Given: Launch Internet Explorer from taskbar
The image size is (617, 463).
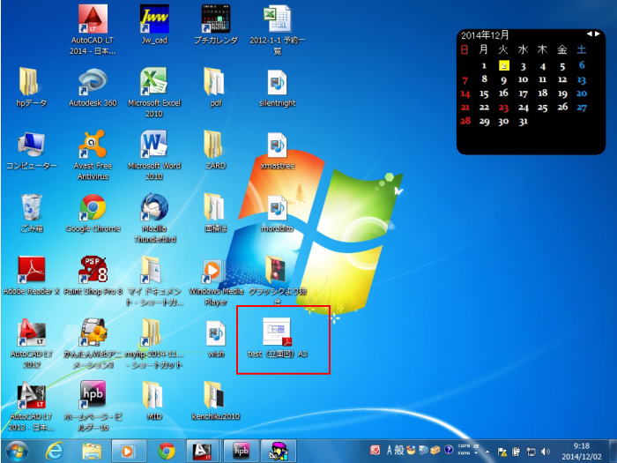Looking at the screenshot, I should (x=54, y=452).
